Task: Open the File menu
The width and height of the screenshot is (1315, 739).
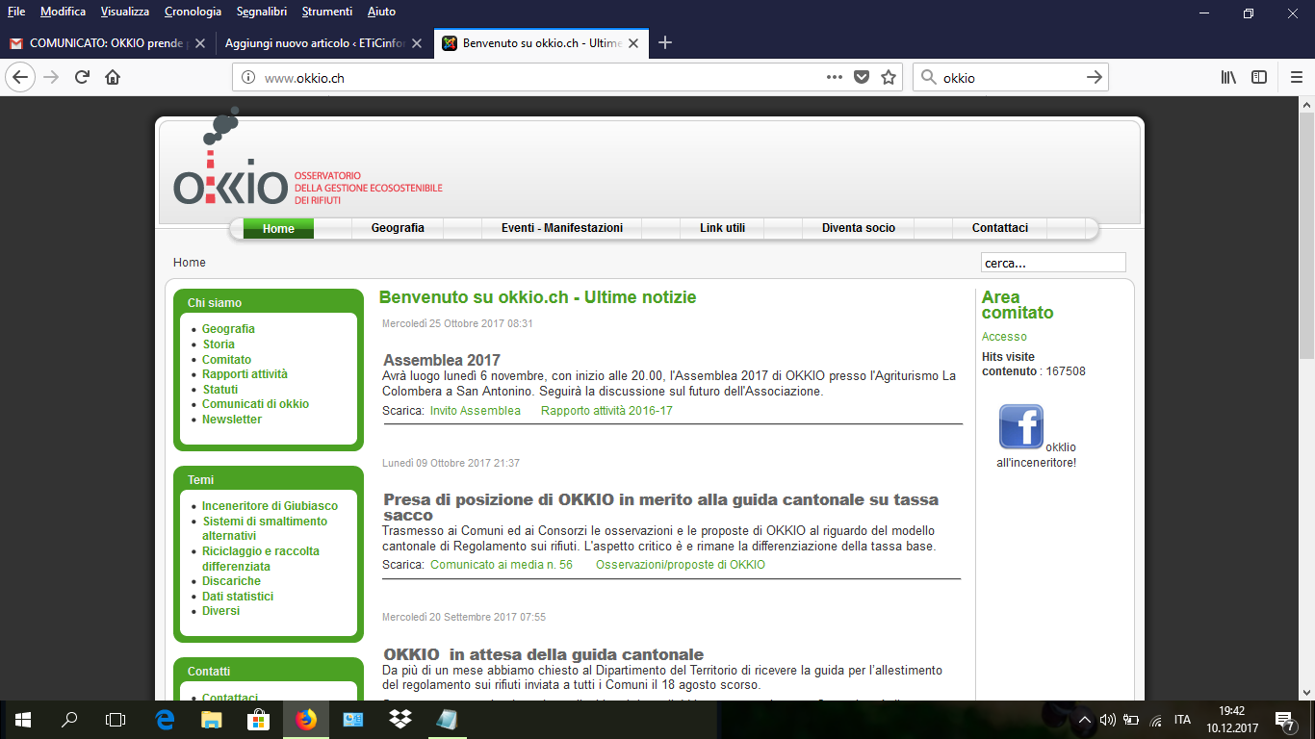Action: click(16, 12)
